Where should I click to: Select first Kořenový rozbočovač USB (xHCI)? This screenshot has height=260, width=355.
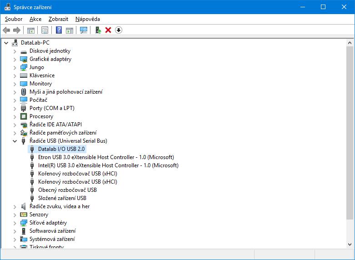78,174
